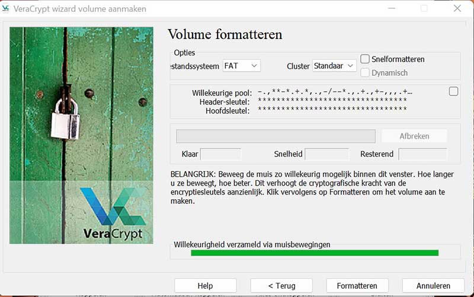Open the FAT file system dropdown
This screenshot has width=474, height=297.
(242, 66)
